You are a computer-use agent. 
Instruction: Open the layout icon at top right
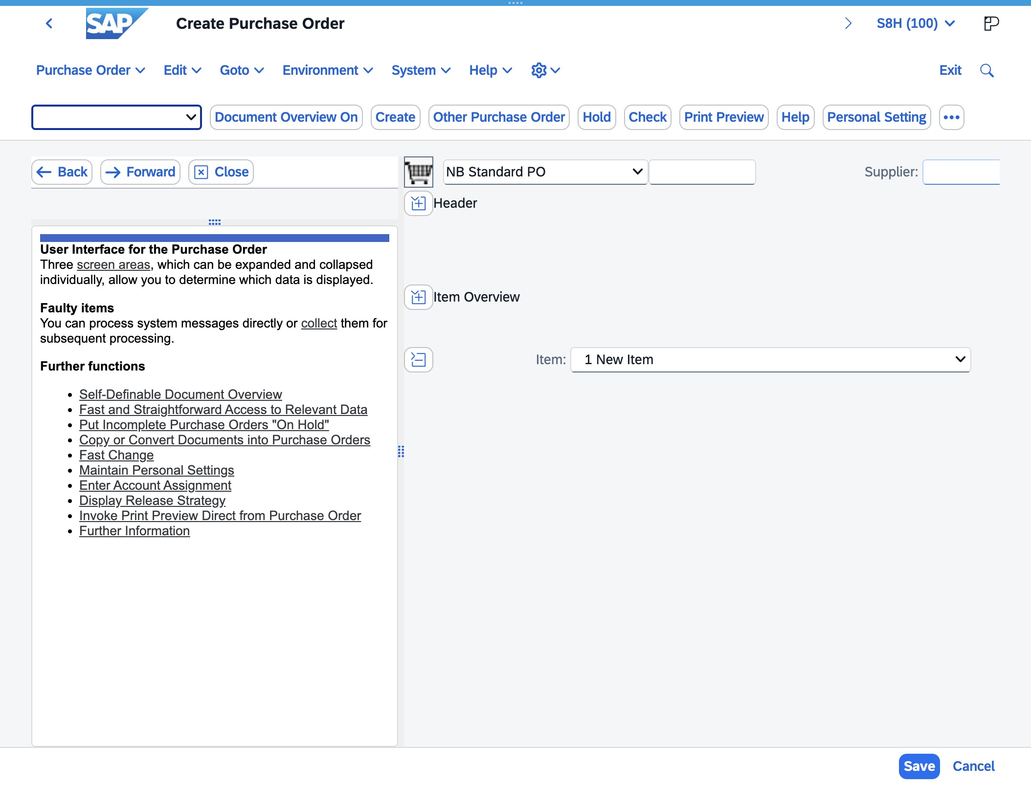[991, 23]
